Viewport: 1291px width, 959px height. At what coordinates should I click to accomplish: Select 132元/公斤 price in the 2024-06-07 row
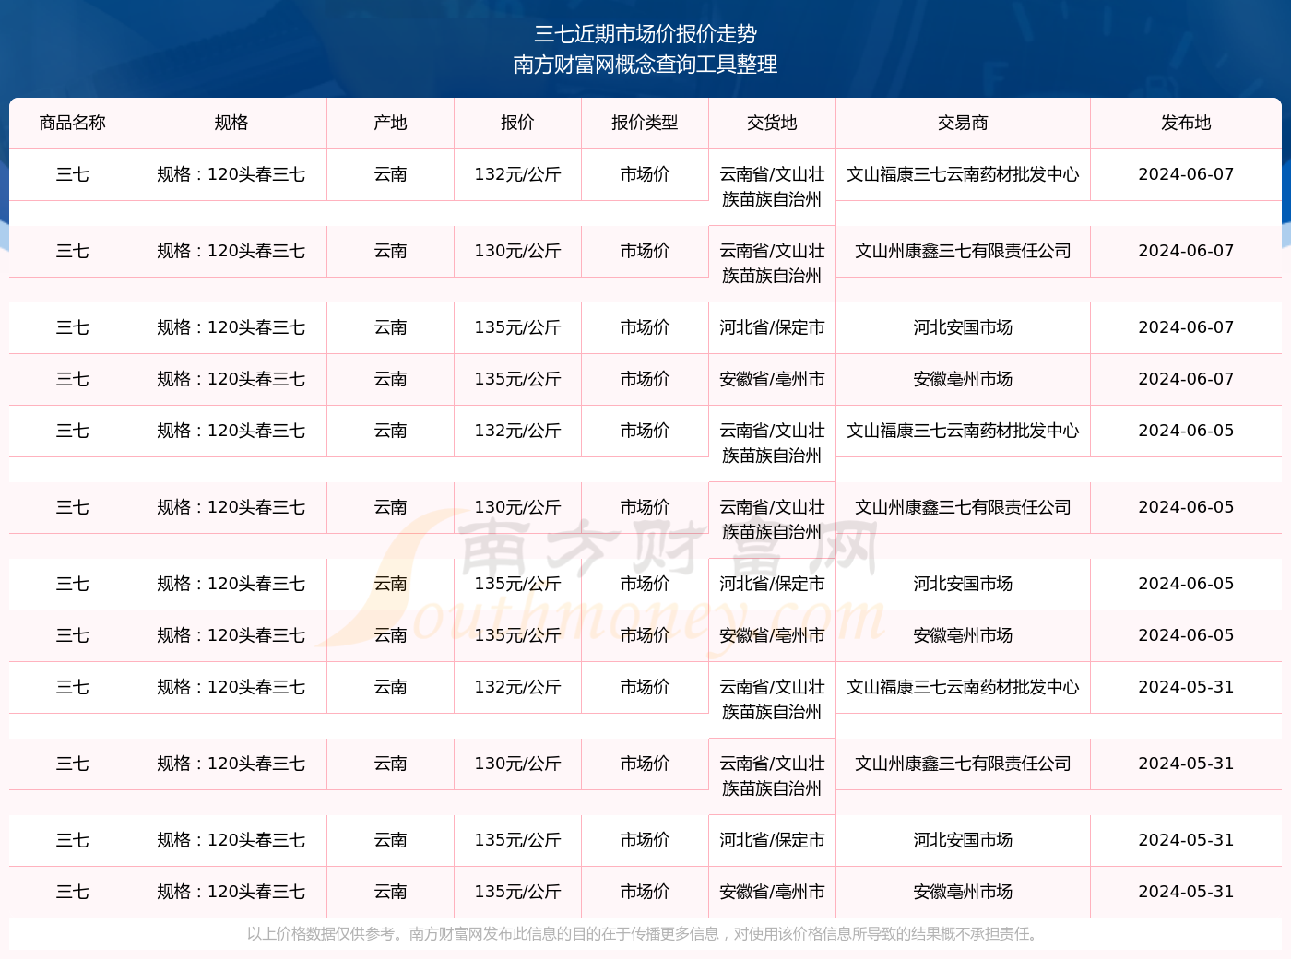(x=518, y=174)
